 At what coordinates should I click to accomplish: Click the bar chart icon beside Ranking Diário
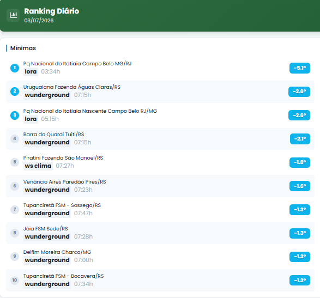(x=13, y=15)
